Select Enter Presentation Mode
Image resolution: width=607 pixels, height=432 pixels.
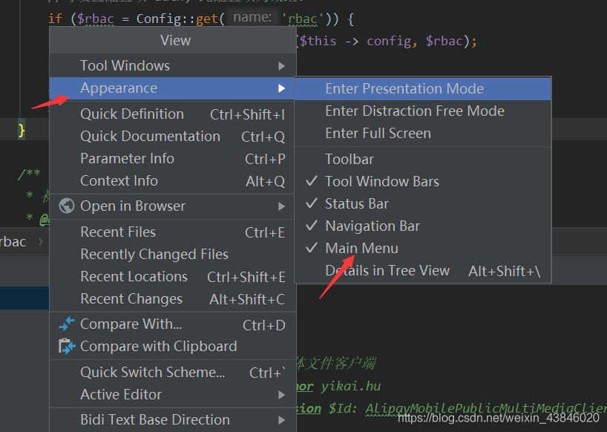[423, 88]
